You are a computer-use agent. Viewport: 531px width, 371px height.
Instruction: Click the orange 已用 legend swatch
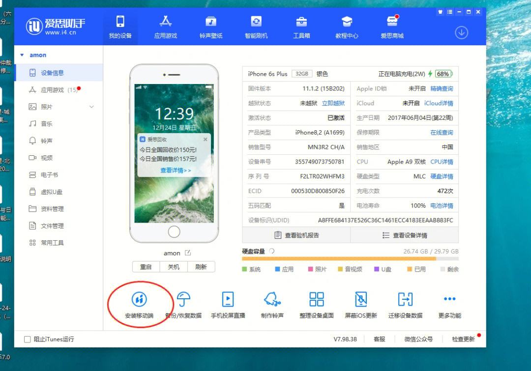click(410, 269)
